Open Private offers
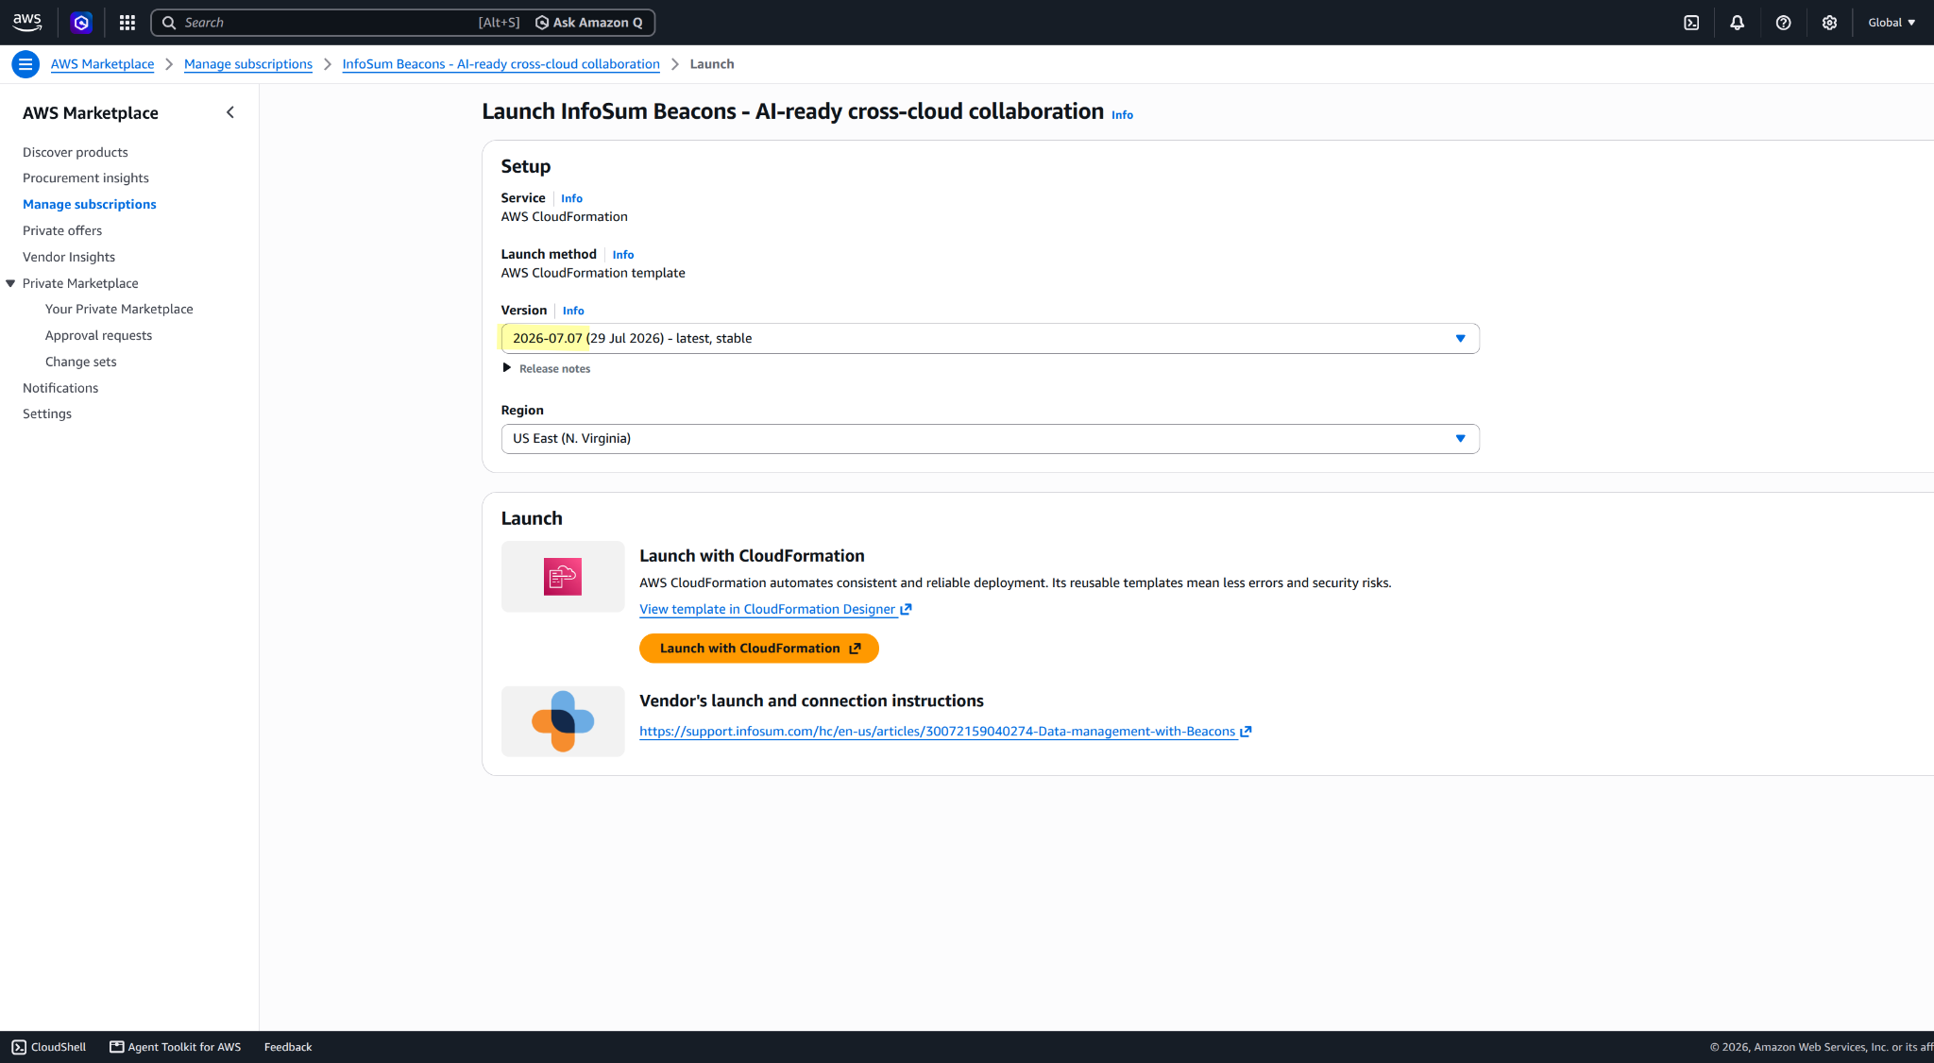This screenshot has height=1063, width=1934. (62, 230)
